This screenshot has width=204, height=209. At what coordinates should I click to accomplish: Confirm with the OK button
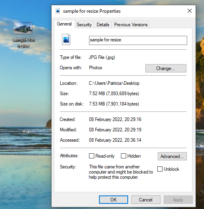tap(113, 200)
